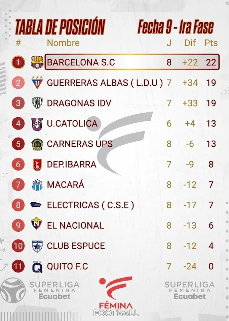Click the Nombre column header

point(63,43)
